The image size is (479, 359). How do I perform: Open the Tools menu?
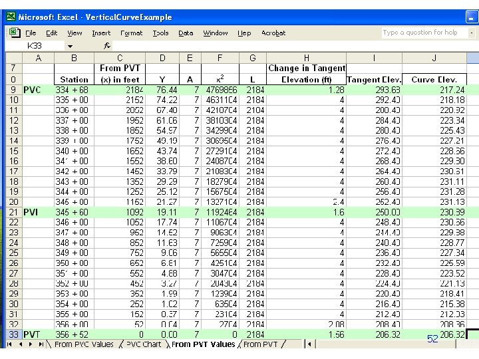(x=161, y=33)
